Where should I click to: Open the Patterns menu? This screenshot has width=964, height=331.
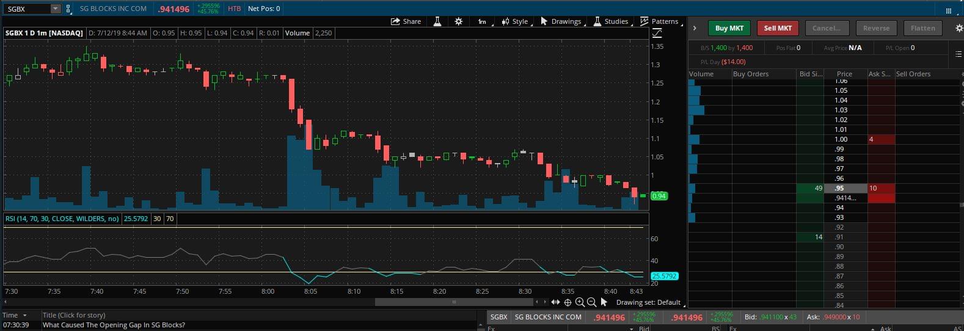660,21
